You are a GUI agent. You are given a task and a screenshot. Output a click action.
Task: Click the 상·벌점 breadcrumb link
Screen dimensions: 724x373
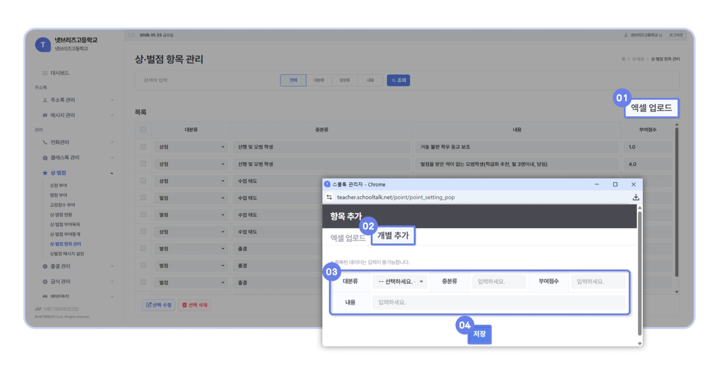pyautogui.click(x=638, y=59)
